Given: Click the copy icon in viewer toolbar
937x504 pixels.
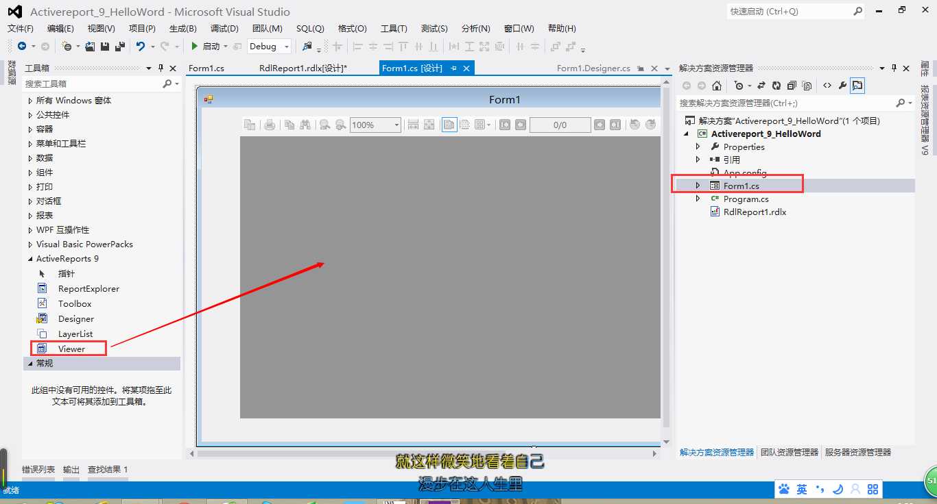Looking at the screenshot, I should 289,125.
